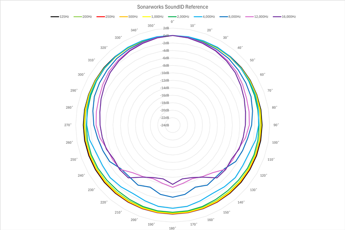Click the 330° angle label
345x230 pixels.
[118, 37]
